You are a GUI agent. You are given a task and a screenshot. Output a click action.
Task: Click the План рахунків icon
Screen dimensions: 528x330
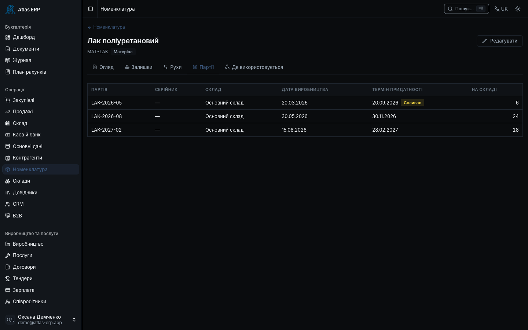tap(8, 72)
